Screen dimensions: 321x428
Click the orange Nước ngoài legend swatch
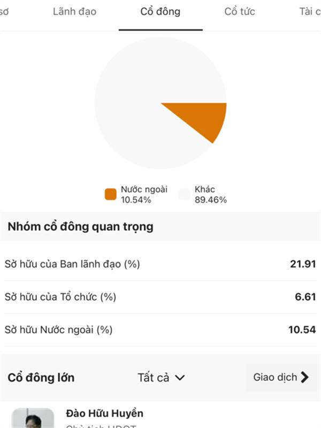[x=110, y=194]
